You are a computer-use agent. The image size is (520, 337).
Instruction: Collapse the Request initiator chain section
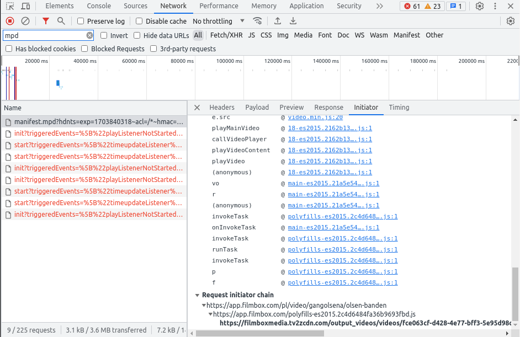pos(197,295)
